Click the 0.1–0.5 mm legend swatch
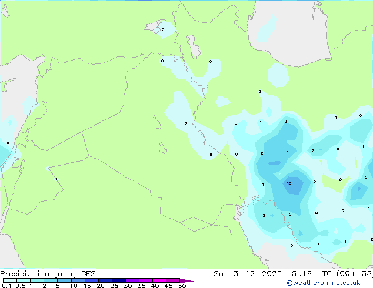 point(10,280)
